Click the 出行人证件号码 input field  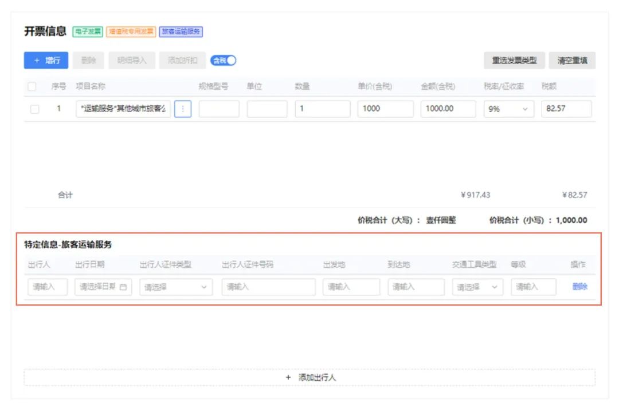point(268,287)
